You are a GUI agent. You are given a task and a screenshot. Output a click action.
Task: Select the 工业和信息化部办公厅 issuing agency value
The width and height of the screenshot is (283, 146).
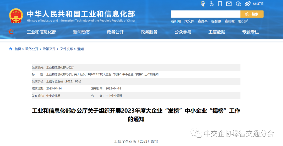[x=60, y=67]
